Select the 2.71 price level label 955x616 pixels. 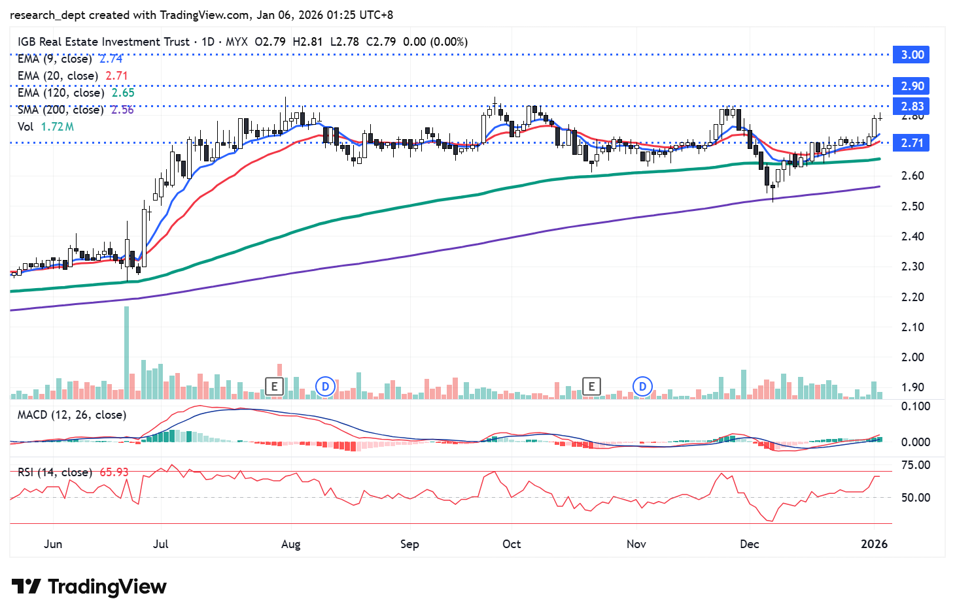911,143
